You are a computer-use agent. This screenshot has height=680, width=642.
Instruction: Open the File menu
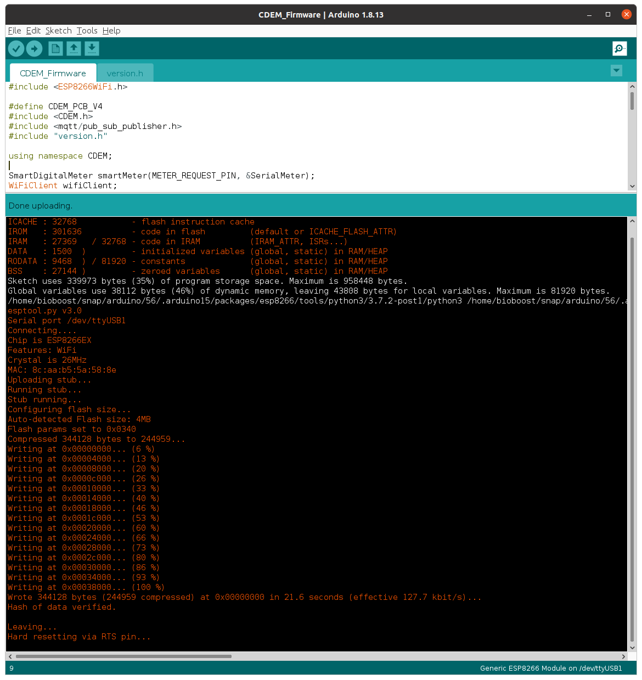point(14,31)
